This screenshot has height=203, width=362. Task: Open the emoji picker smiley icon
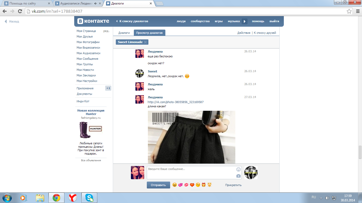click(239, 169)
